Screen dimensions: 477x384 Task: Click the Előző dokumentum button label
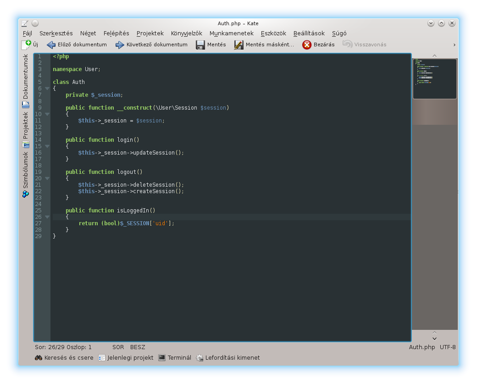pyautogui.click(x=82, y=45)
